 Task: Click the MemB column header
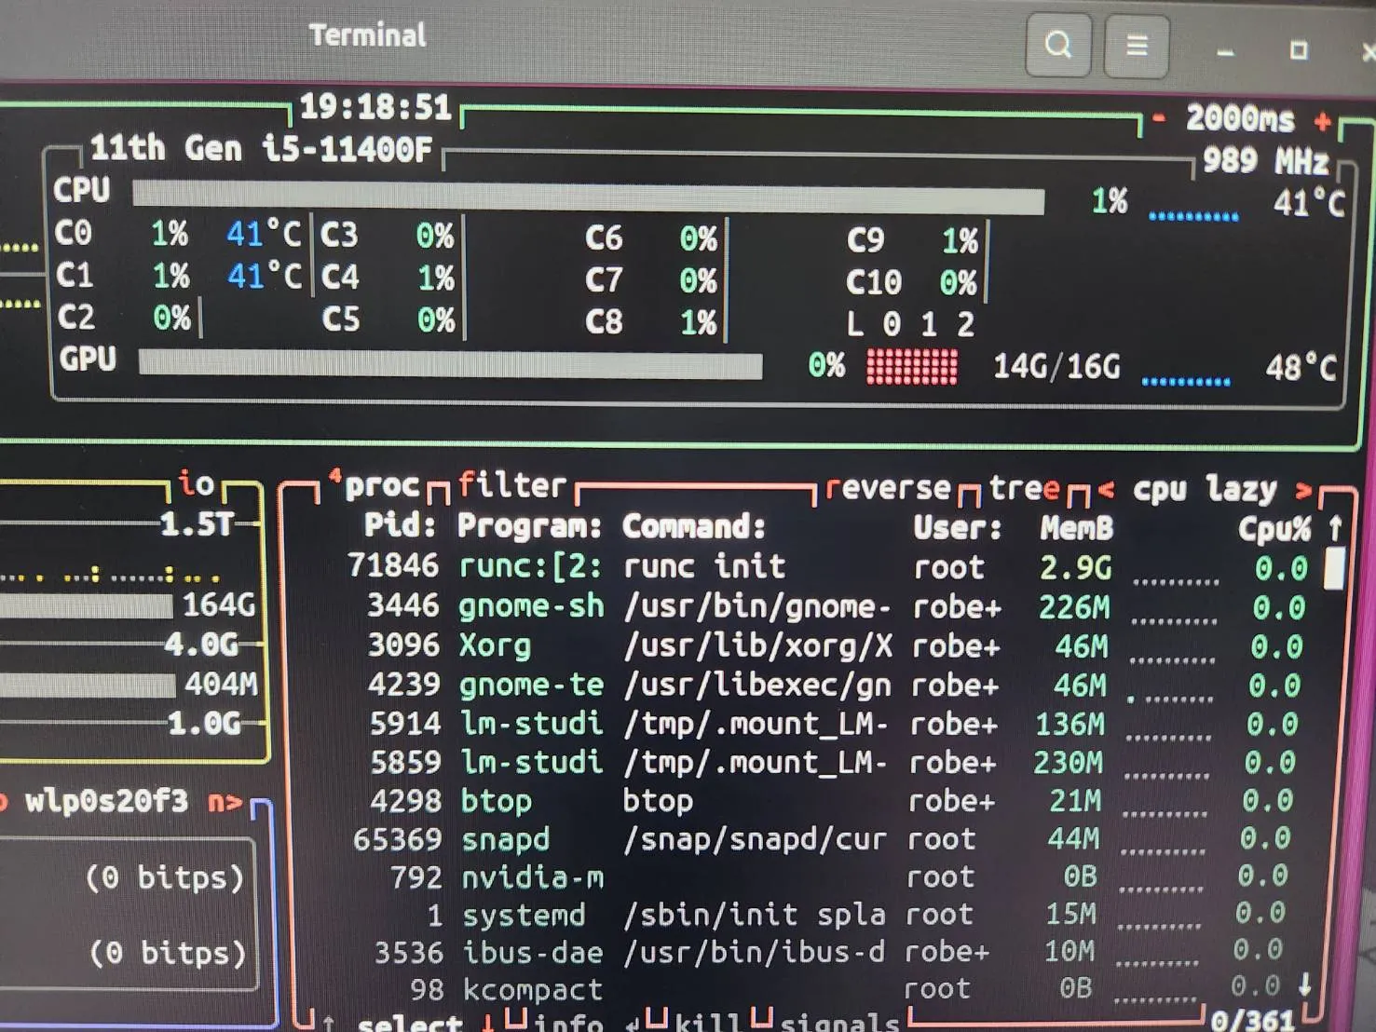(x=1076, y=528)
